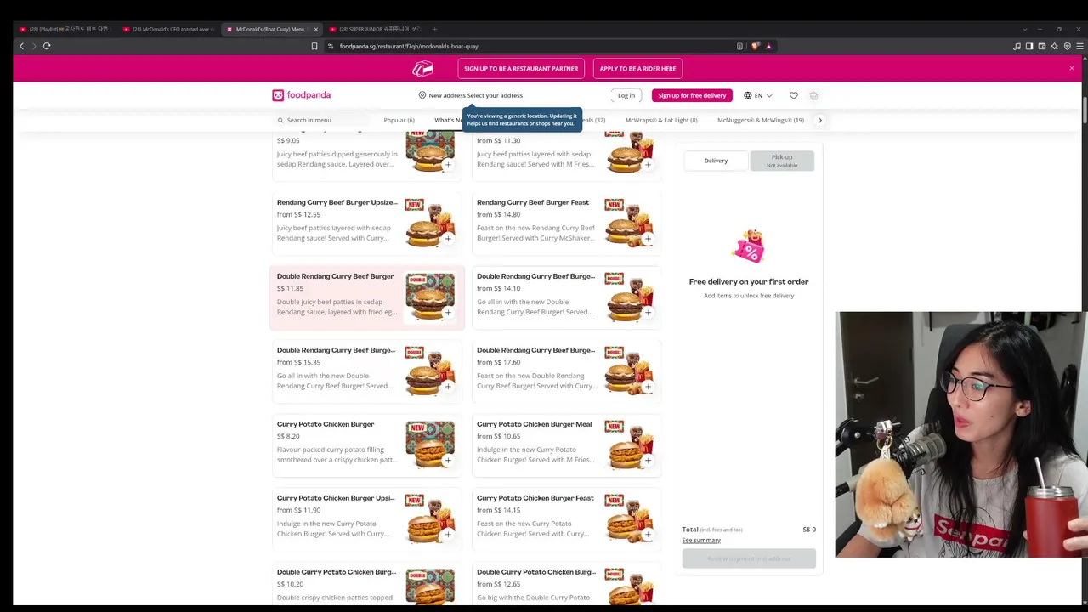Click the Log in button
This screenshot has width=1088, height=612.
626,95
